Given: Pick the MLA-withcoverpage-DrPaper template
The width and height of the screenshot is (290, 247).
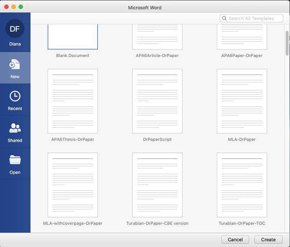Looking at the screenshot, I should coord(73,185).
